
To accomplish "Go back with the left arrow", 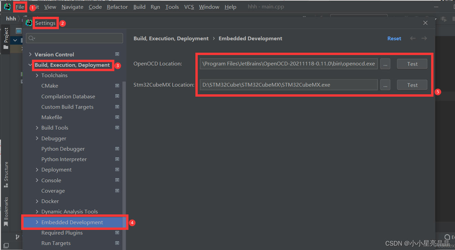I will [x=413, y=38].
